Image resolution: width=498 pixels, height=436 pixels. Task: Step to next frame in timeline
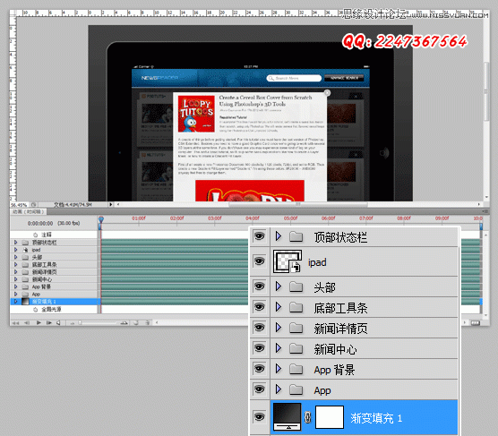[x=49, y=323]
